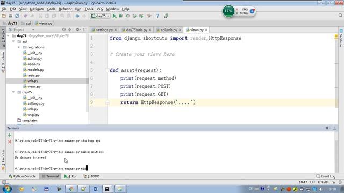The width and height of the screenshot is (344, 193).
Task: Open the day75 run configuration dropdown
Action: pos(101,16)
